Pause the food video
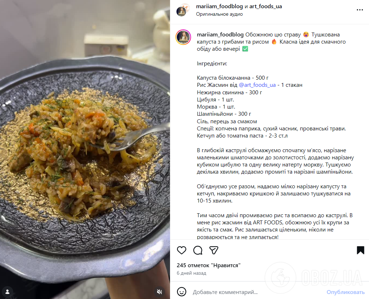This screenshot has height=299, width=369. coord(85,149)
